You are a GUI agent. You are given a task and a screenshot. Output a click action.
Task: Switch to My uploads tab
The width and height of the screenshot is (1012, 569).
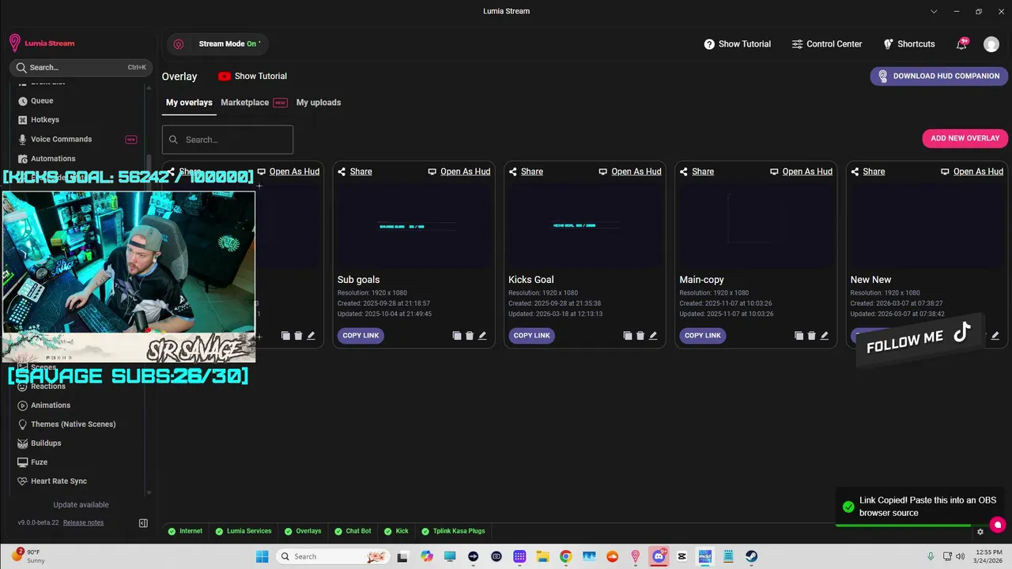coord(319,103)
